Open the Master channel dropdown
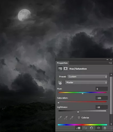The width and height of the screenshot is (113, 132). pos(86,83)
